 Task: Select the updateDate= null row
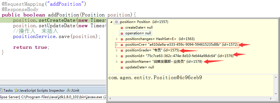click(x=140, y=67)
